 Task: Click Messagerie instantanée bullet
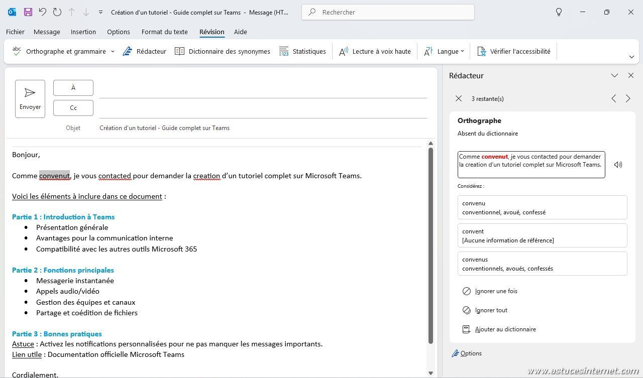point(75,281)
